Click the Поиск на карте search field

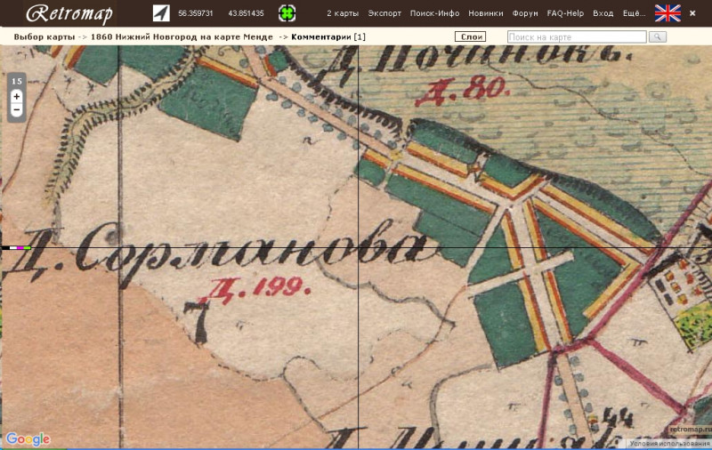point(577,36)
